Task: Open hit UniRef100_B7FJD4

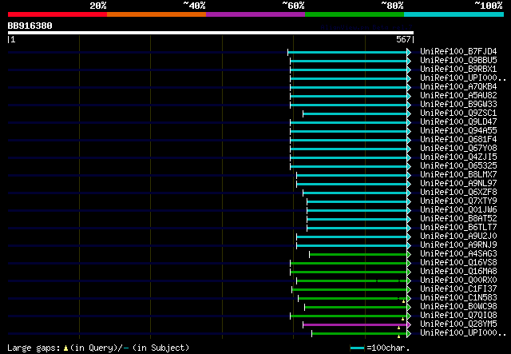Action: (x=458, y=52)
